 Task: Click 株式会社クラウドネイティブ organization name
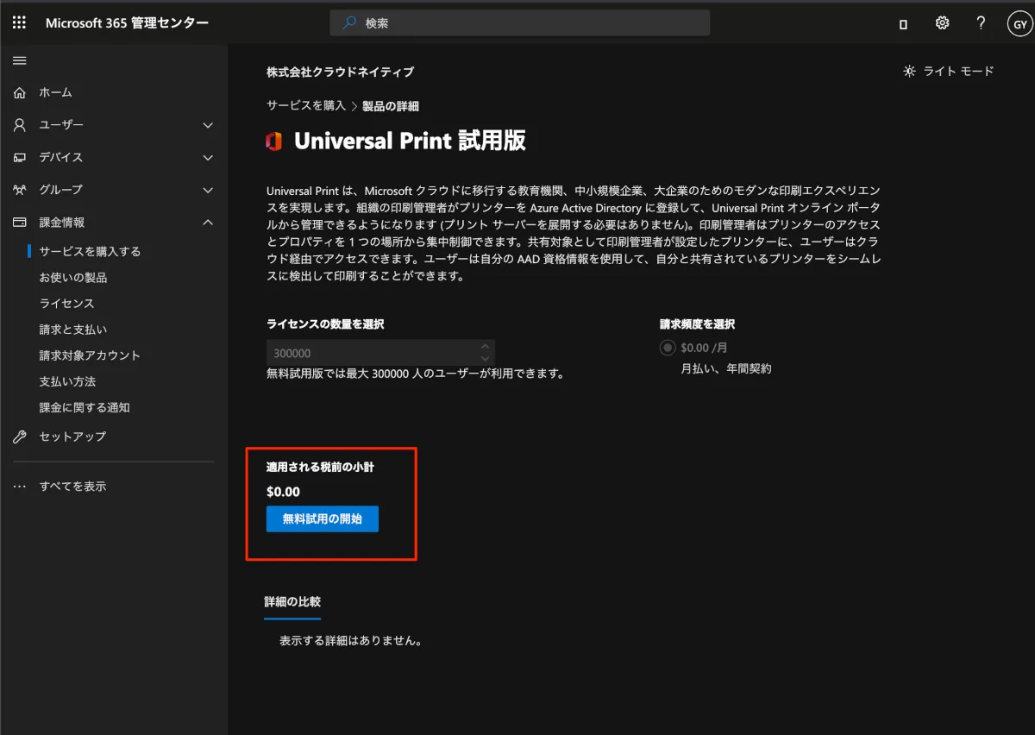(340, 72)
